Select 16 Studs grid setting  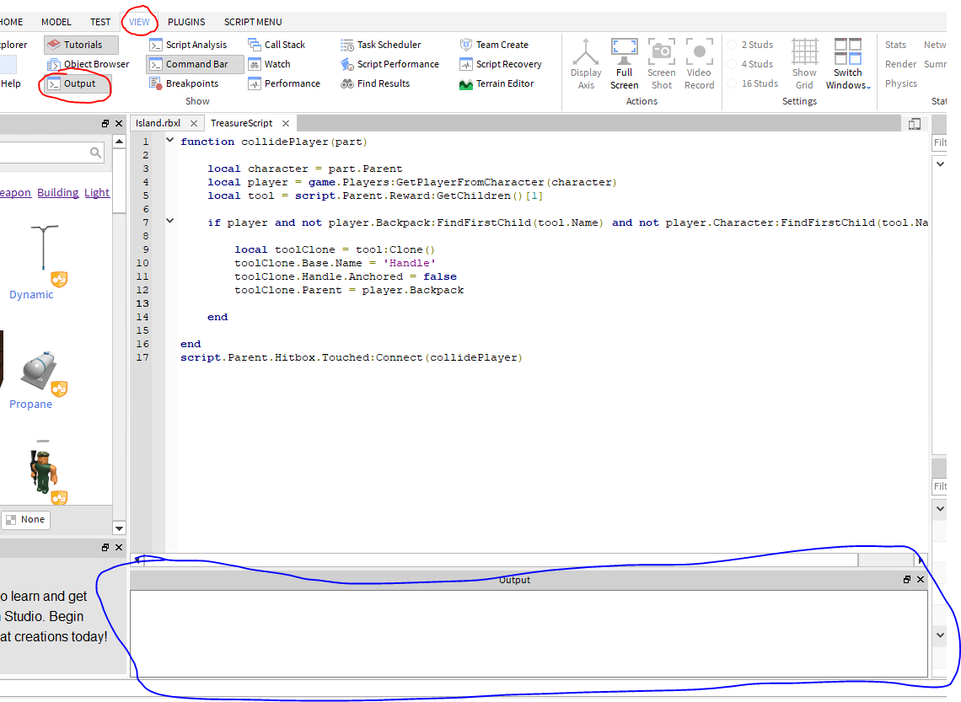[753, 84]
